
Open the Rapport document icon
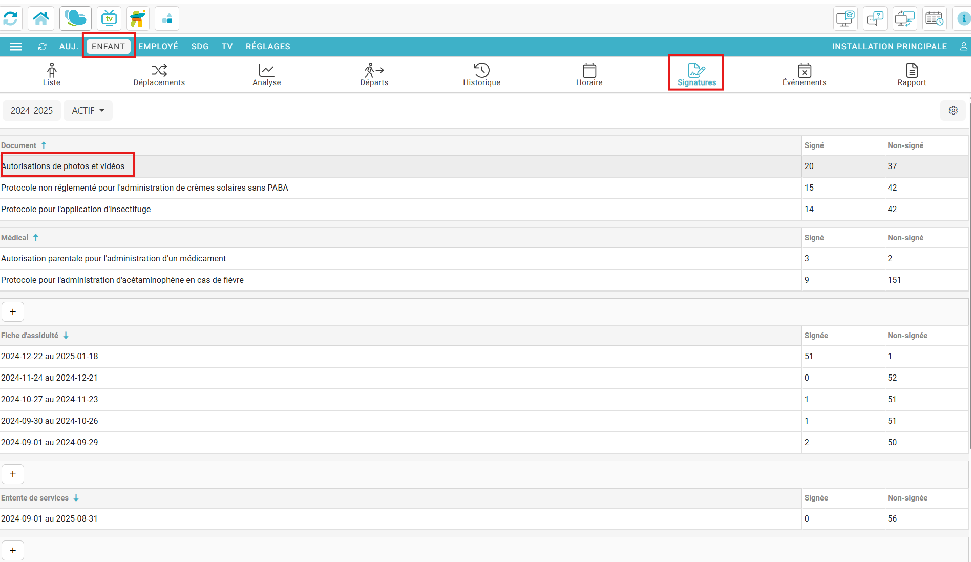(912, 70)
